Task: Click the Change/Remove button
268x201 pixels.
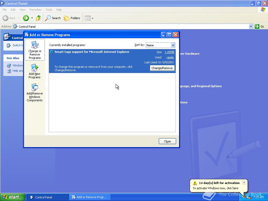Action: click(x=162, y=68)
